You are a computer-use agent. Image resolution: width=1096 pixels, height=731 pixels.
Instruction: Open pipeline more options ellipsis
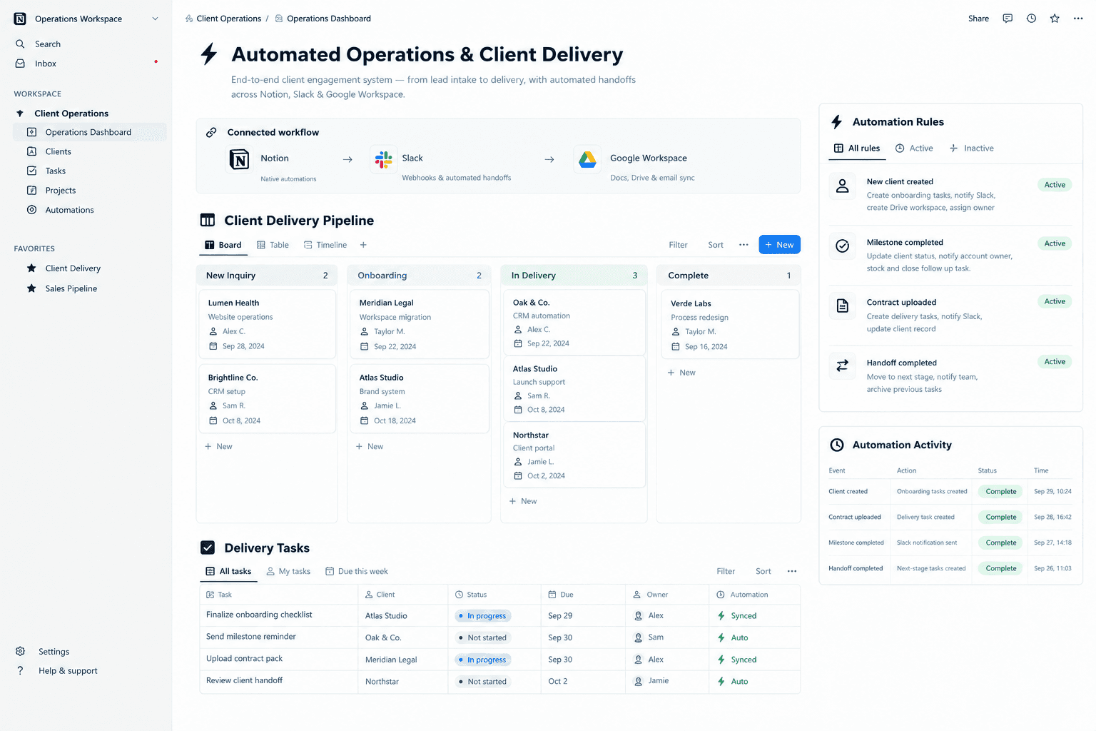tap(744, 245)
